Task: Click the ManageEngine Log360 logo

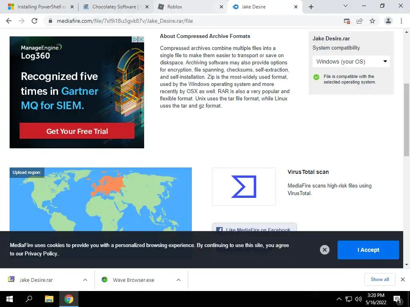Action: [x=41, y=52]
